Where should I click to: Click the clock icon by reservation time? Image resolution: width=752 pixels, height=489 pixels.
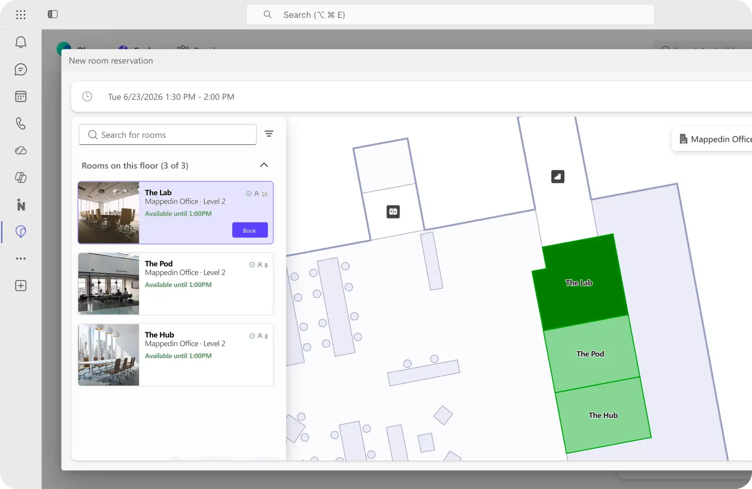pos(87,97)
